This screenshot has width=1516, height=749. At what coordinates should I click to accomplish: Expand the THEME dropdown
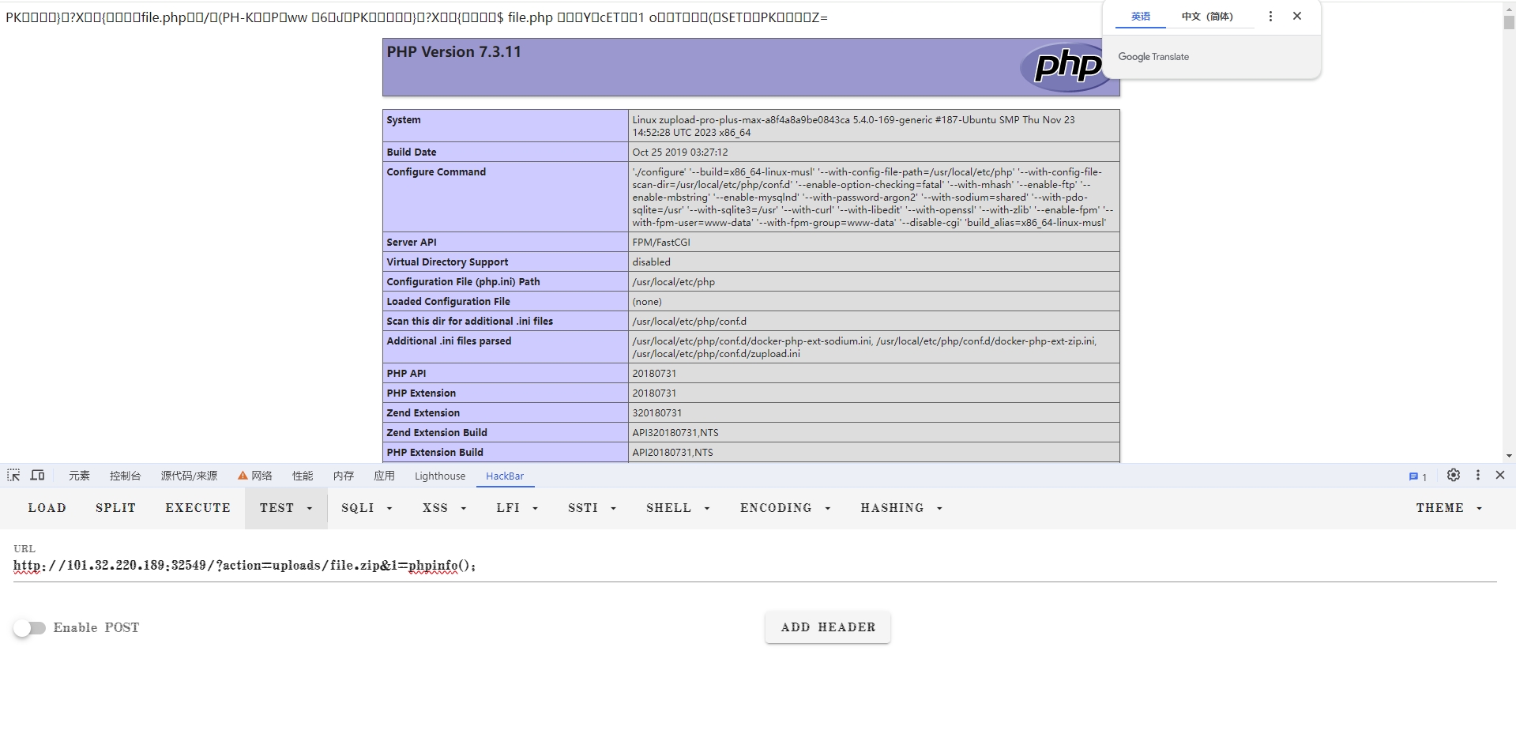[x=1448, y=508]
